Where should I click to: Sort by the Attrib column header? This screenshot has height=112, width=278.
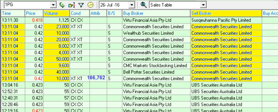click(x=98, y=13)
